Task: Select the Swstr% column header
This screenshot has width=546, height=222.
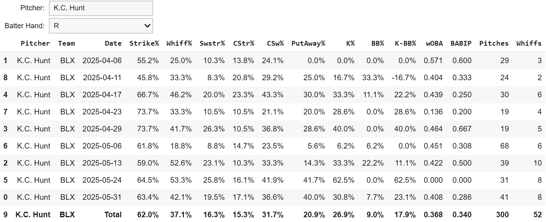Action: [x=212, y=43]
